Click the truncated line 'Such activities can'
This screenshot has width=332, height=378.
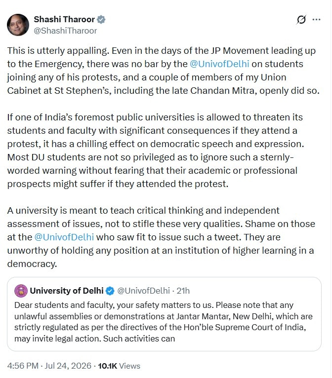pyautogui.click(x=139, y=339)
